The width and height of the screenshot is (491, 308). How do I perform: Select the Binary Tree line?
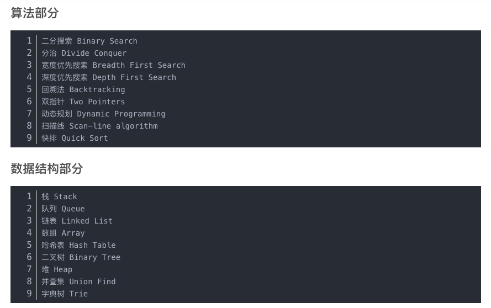click(x=81, y=257)
